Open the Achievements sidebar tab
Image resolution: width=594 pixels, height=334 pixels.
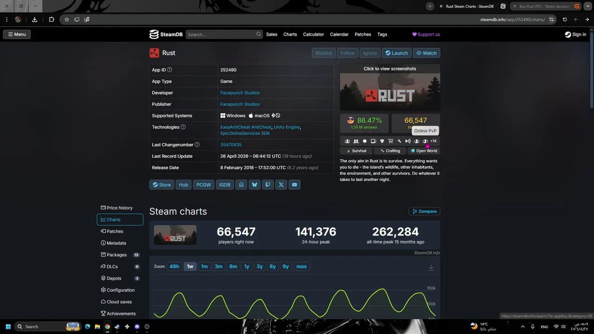[x=120, y=314]
